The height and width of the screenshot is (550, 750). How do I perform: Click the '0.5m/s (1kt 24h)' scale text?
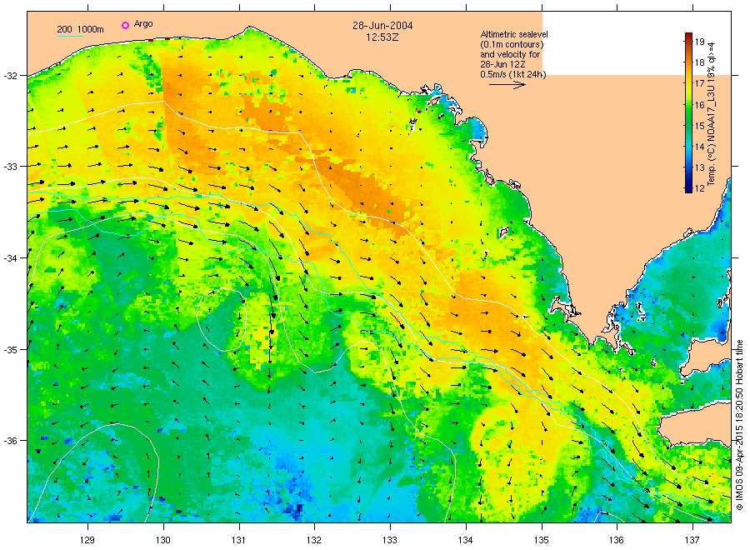tap(513, 74)
